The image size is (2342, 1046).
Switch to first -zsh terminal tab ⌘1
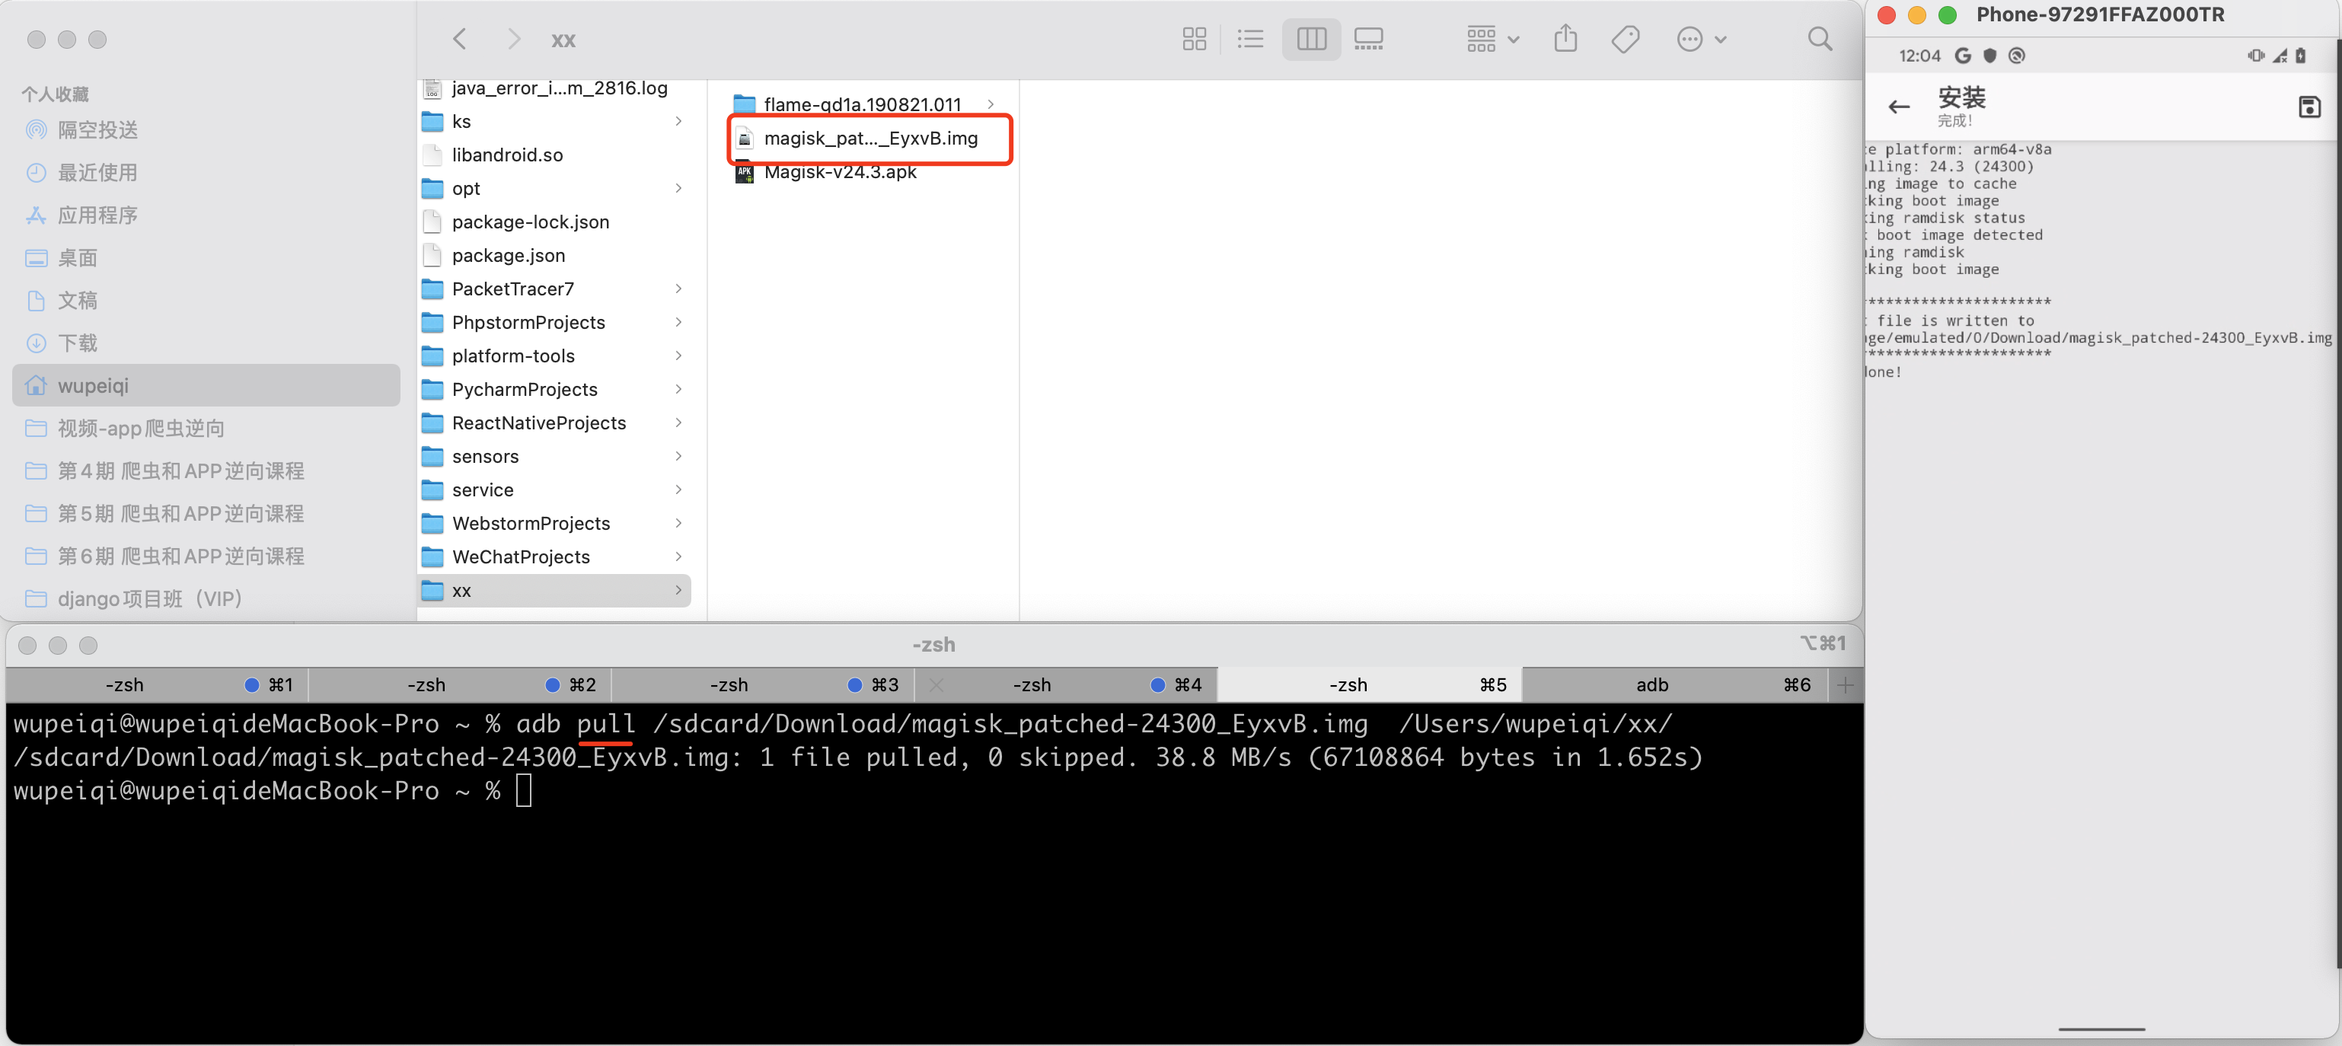(x=158, y=684)
